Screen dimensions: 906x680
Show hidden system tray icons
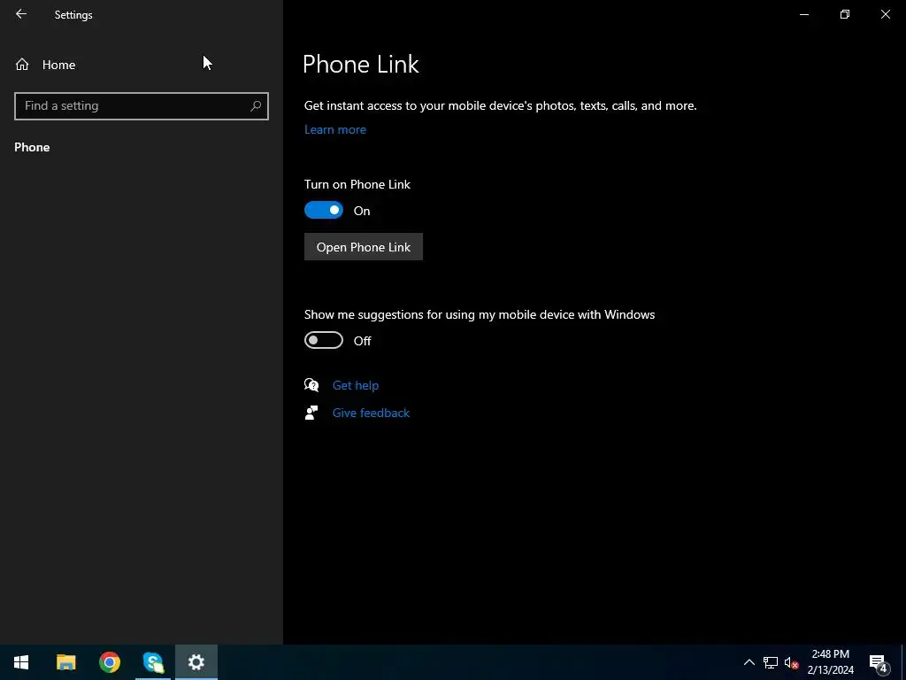pyautogui.click(x=749, y=662)
